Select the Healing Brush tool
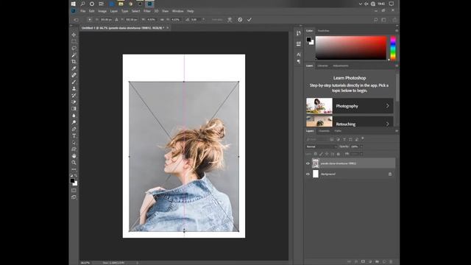471x265 pixels. (74, 75)
